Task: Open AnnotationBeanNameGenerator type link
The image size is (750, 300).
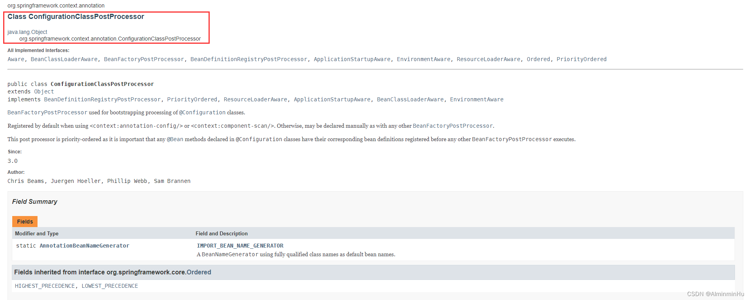Action: click(x=85, y=246)
